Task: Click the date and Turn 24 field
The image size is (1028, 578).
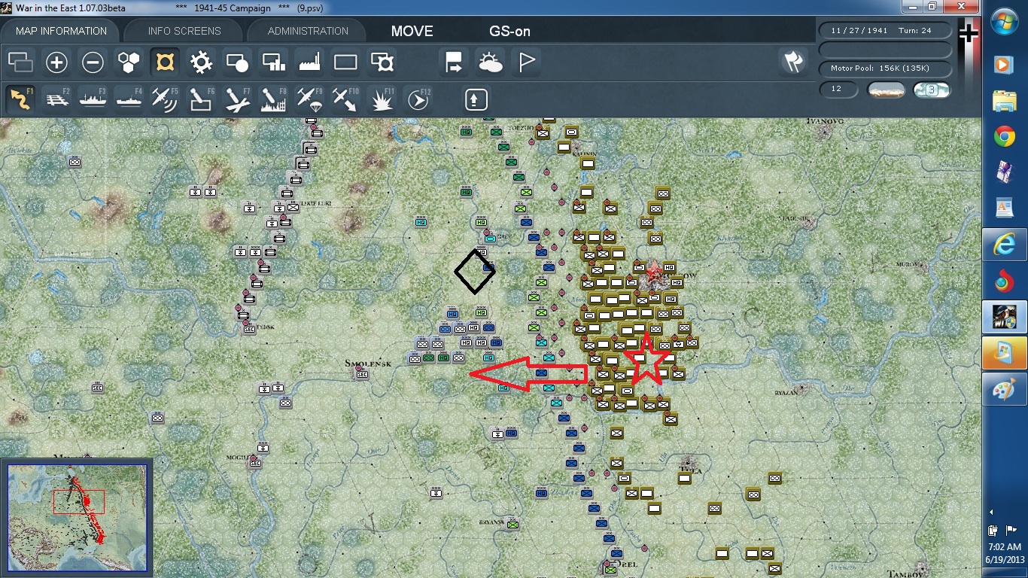Action: click(884, 31)
